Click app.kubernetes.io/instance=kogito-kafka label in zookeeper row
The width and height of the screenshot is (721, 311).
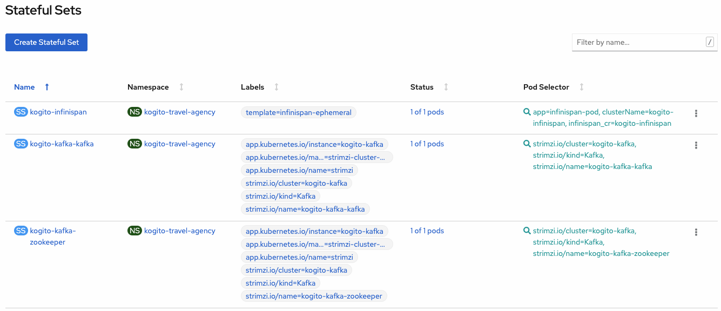point(314,231)
